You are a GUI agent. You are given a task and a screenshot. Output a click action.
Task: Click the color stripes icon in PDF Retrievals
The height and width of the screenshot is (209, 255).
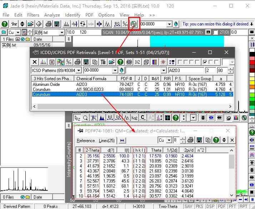click(x=155, y=62)
